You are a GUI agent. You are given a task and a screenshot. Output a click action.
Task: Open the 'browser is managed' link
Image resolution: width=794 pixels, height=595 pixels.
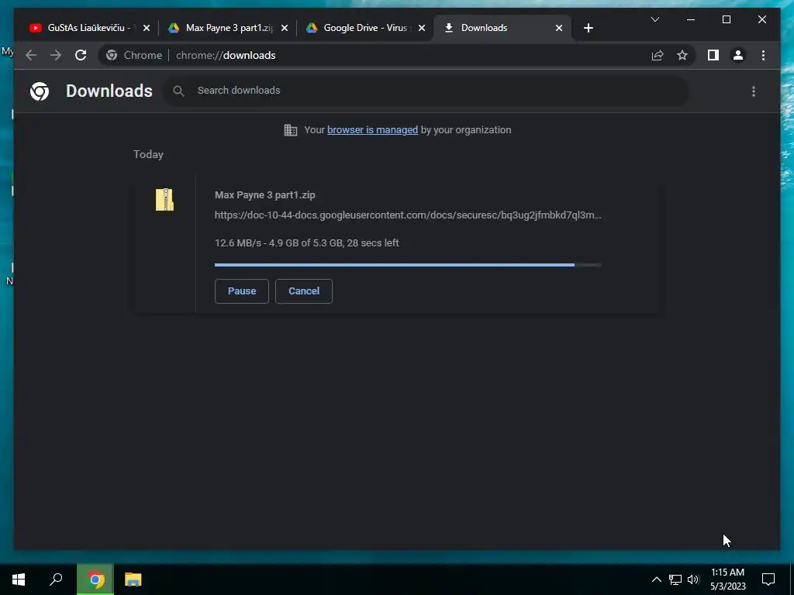(372, 130)
